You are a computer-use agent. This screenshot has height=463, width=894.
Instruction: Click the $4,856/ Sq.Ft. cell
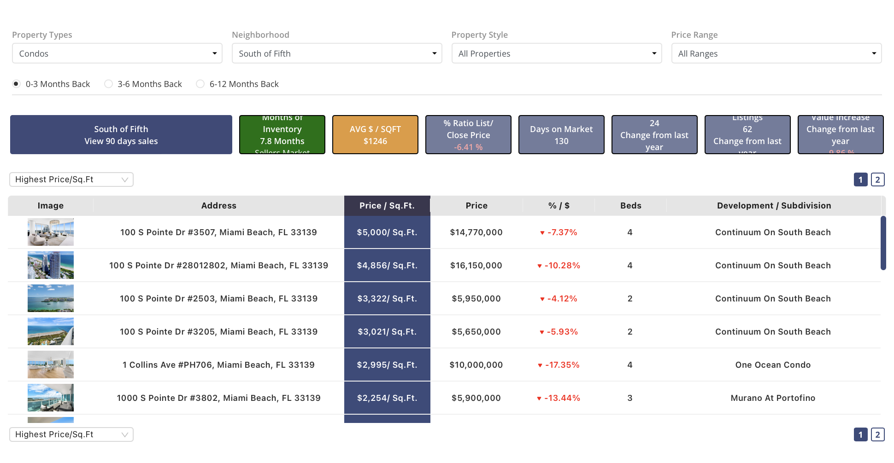point(387,266)
